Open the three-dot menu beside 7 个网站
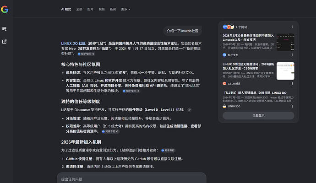The height and width of the screenshot is (183, 316). click(x=292, y=27)
